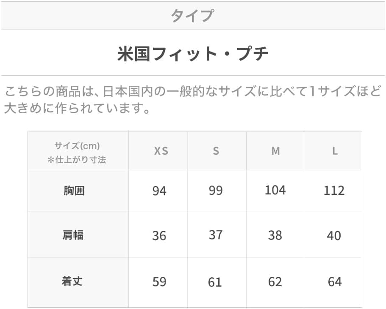Viewport: 386px width, 309px height.
Task: Click the XS length value 59
Action: (159, 282)
